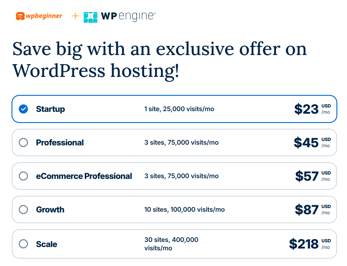This screenshot has height=266, width=347.
Task: Select the Growth plan radio button
Action: point(23,210)
